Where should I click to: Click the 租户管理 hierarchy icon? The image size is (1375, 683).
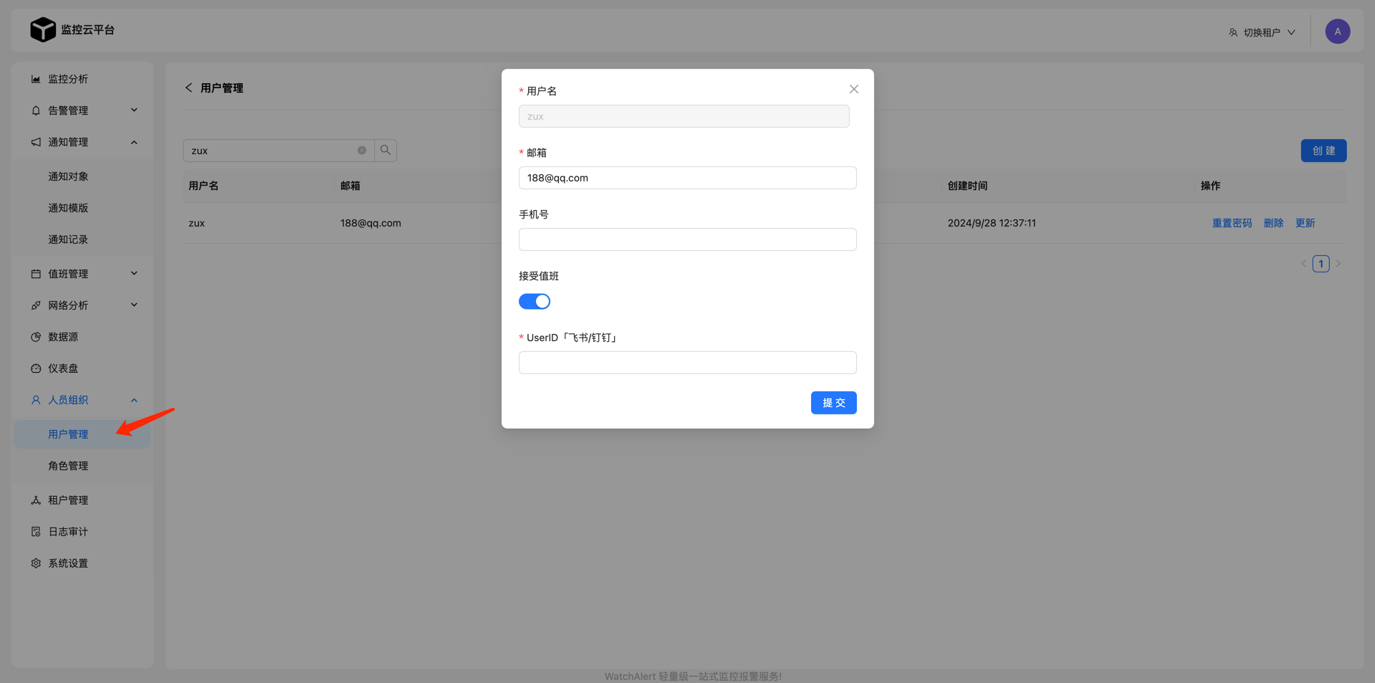click(36, 500)
